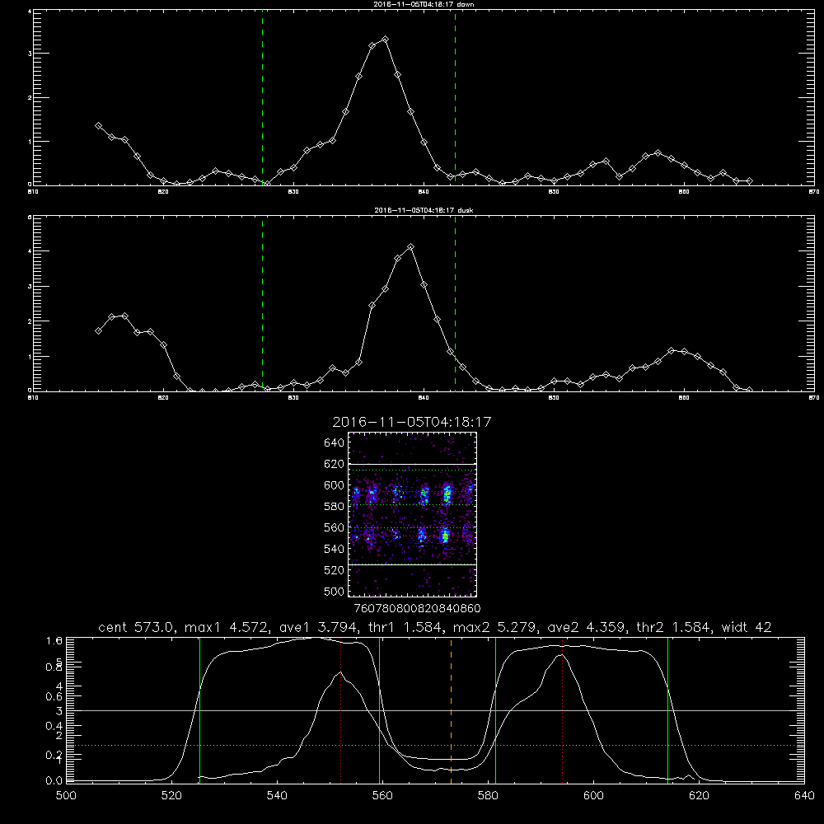Click the right green dashed line in the dawn plot
This screenshot has width=824, height=824.
pos(455,98)
